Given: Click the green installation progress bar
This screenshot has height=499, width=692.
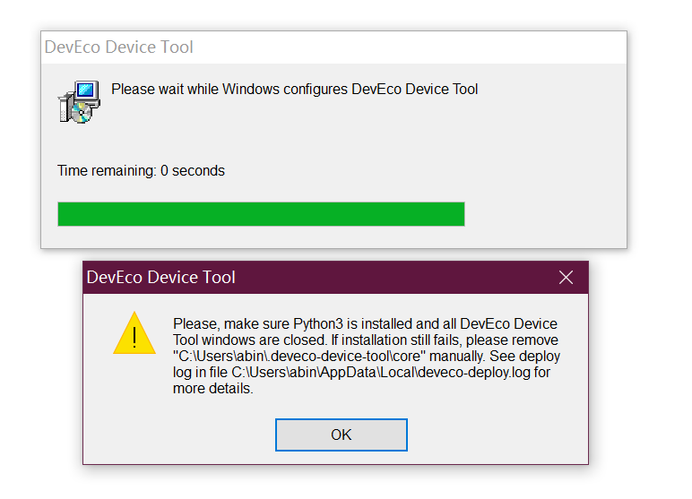Looking at the screenshot, I should (261, 214).
